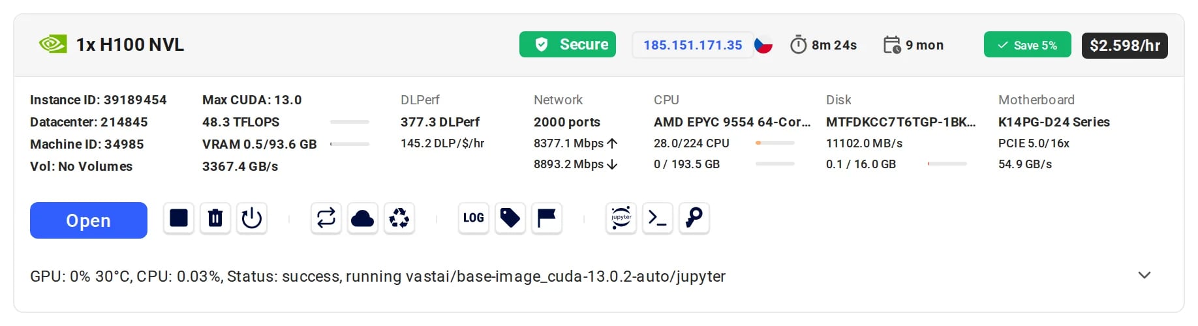Viewport: 1198px width, 326px height.
Task: Click the power reboot icon
Action: click(252, 218)
